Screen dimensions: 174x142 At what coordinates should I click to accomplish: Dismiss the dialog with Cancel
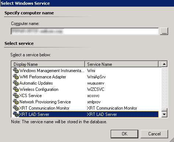point(154,134)
